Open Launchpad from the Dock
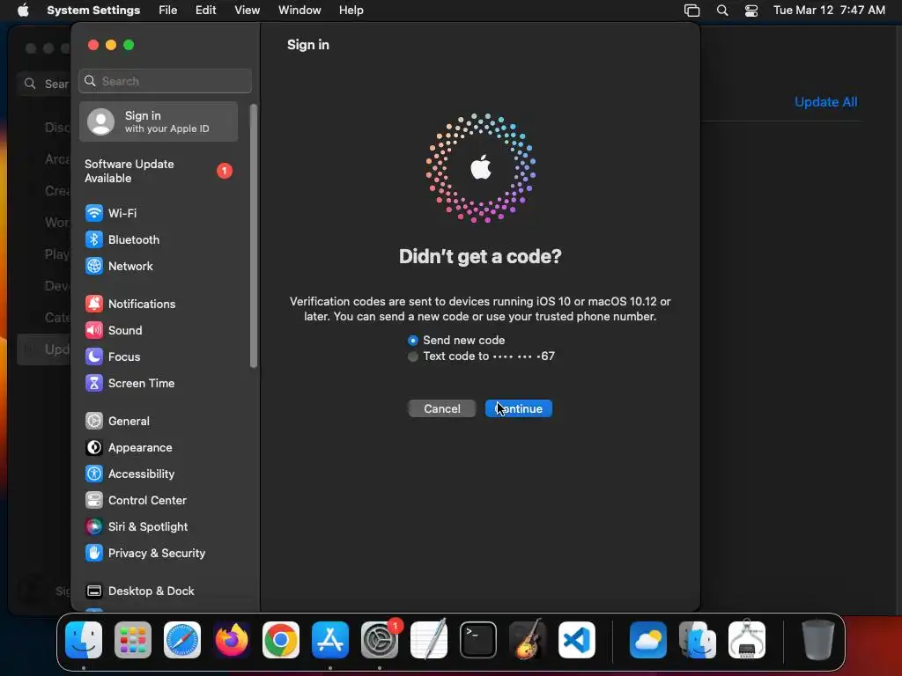Viewport: 902px width, 676px height. tap(133, 640)
